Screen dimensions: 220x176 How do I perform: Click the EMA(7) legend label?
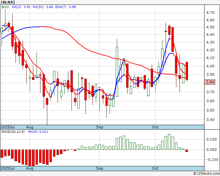click(61, 7)
